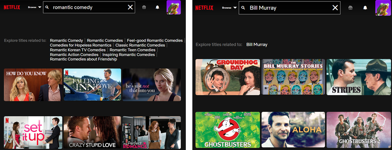Click into the 'romantic comedy' search field

point(89,7)
